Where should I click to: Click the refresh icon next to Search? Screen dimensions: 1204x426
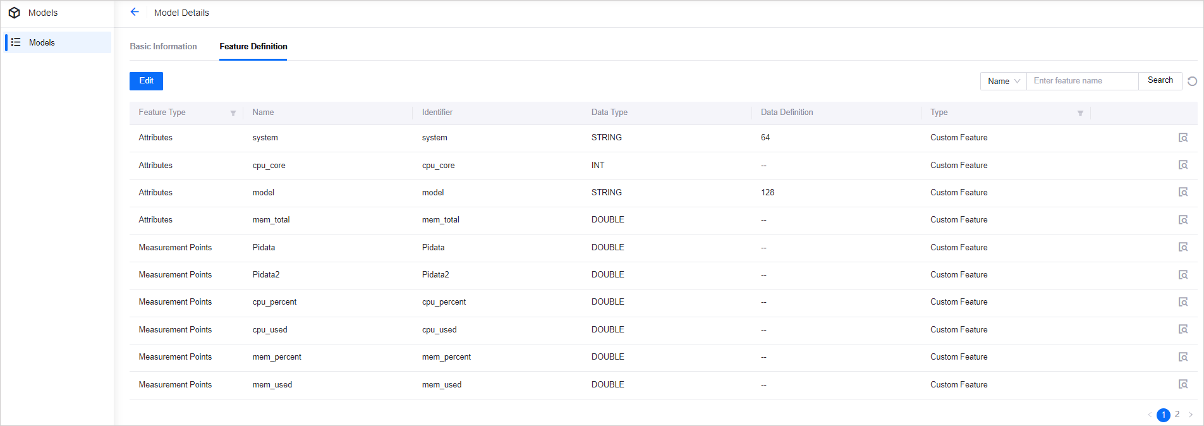[1192, 81]
